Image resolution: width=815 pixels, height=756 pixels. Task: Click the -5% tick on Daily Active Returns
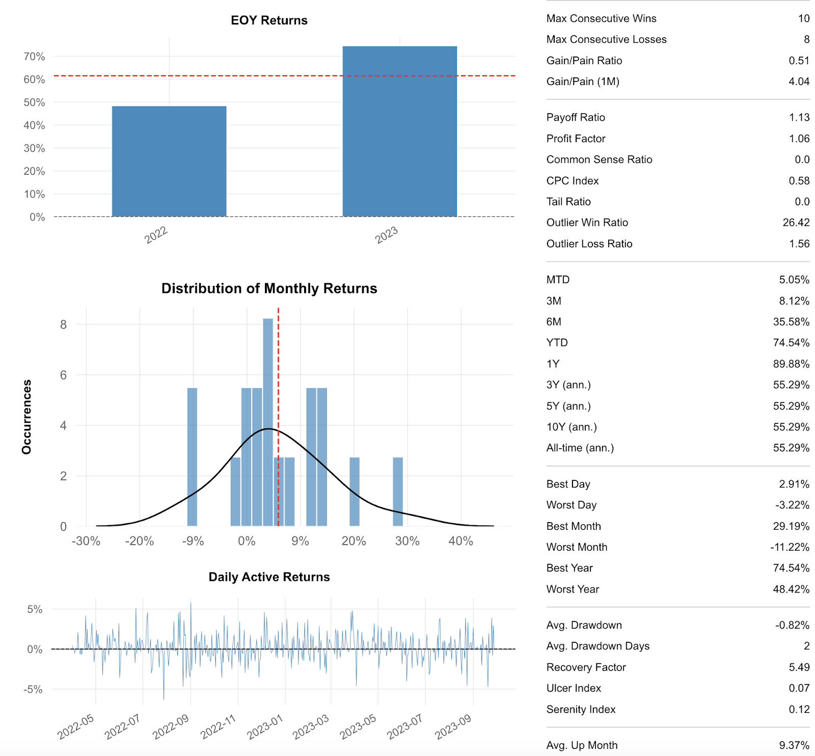click(x=33, y=689)
